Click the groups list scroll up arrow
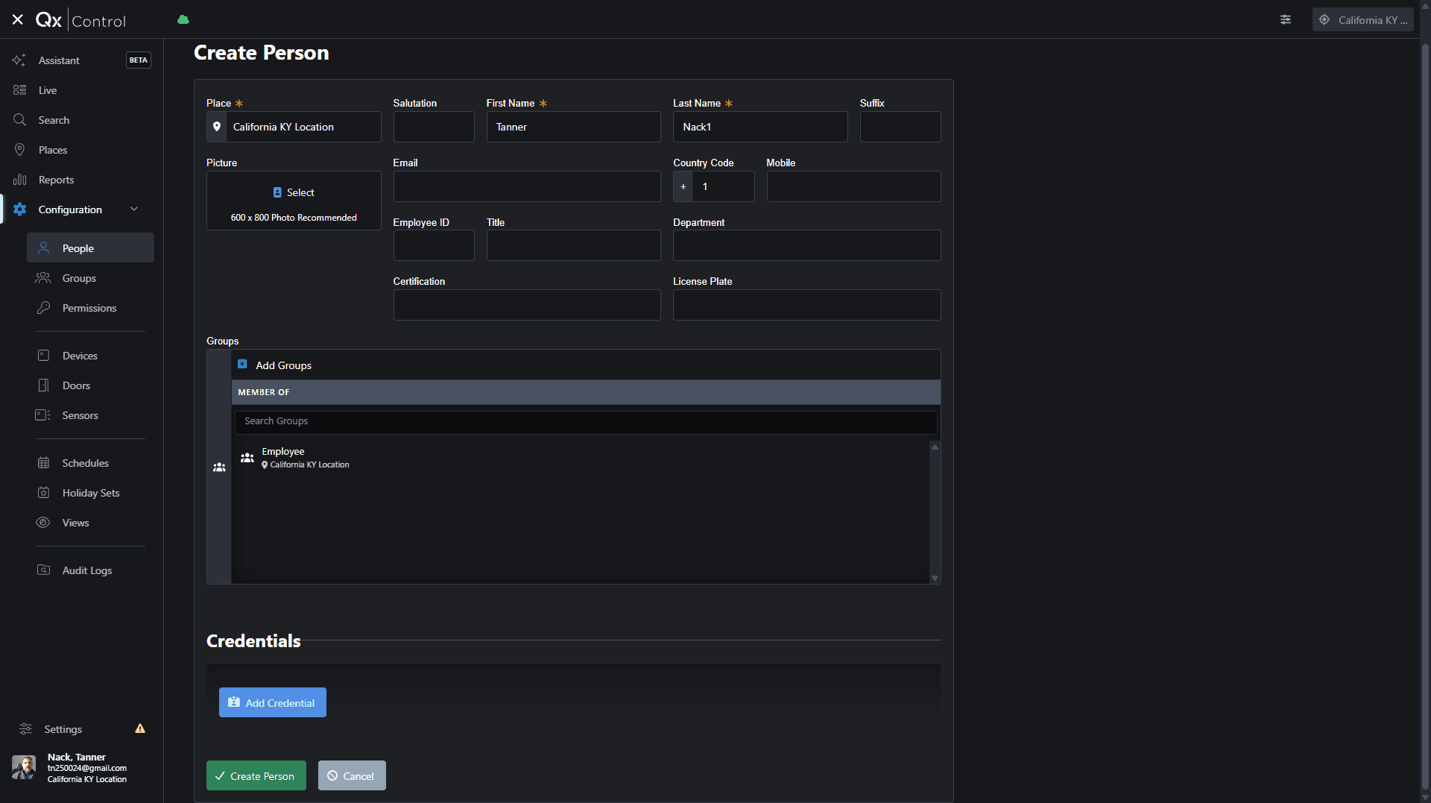The width and height of the screenshot is (1431, 803). coord(935,447)
